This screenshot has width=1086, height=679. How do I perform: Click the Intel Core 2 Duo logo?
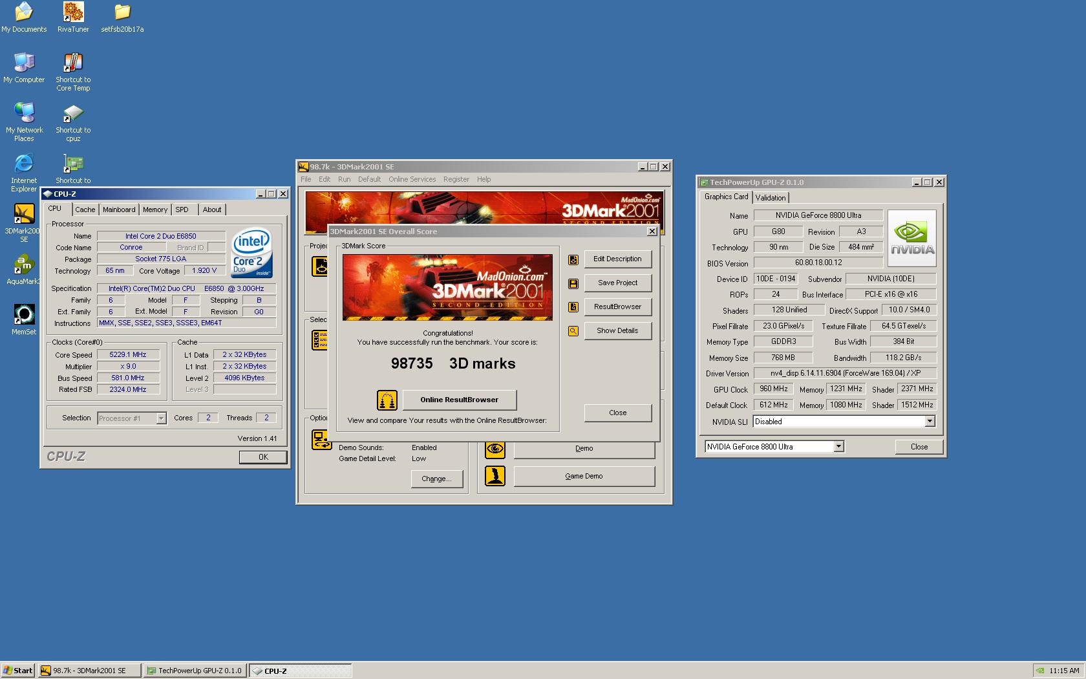tap(251, 253)
